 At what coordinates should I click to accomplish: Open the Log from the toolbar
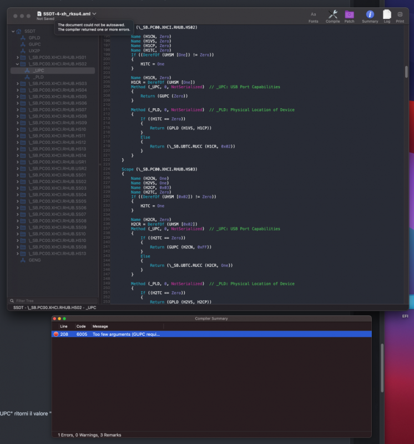point(387,16)
